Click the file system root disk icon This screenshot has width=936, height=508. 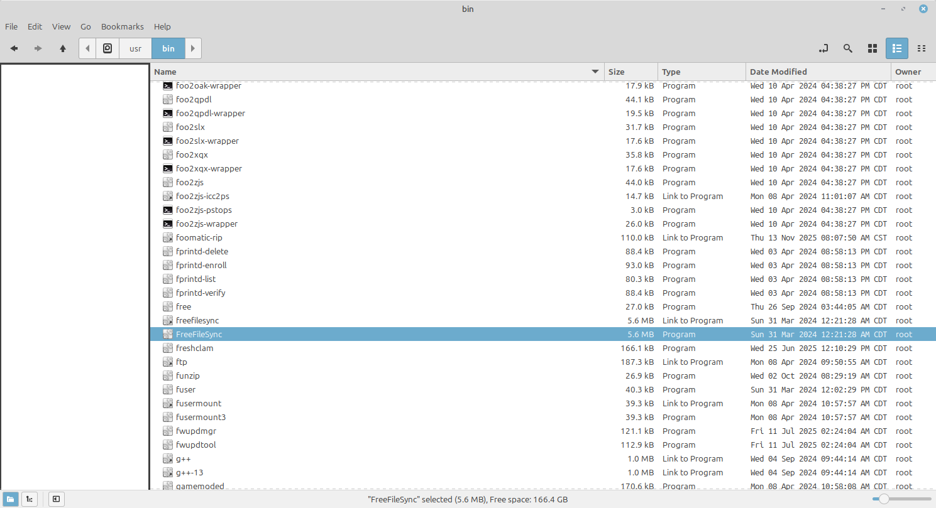tap(107, 48)
